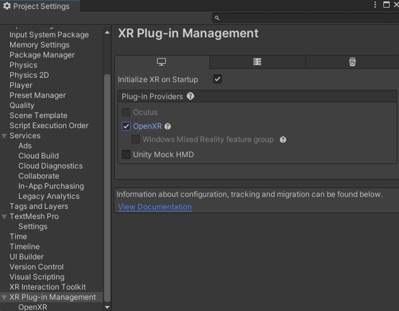Open UI Builder settings
The width and height of the screenshot is (399, 311).
coord(27,257)
